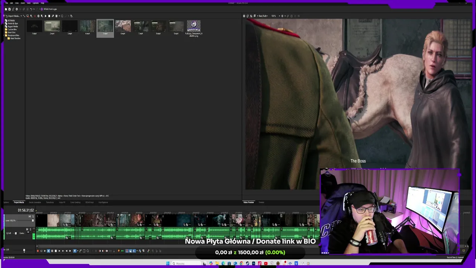Switch to the Color Grading tab
The width and height of the screenshot is (476, 268).
pos(75,202)
